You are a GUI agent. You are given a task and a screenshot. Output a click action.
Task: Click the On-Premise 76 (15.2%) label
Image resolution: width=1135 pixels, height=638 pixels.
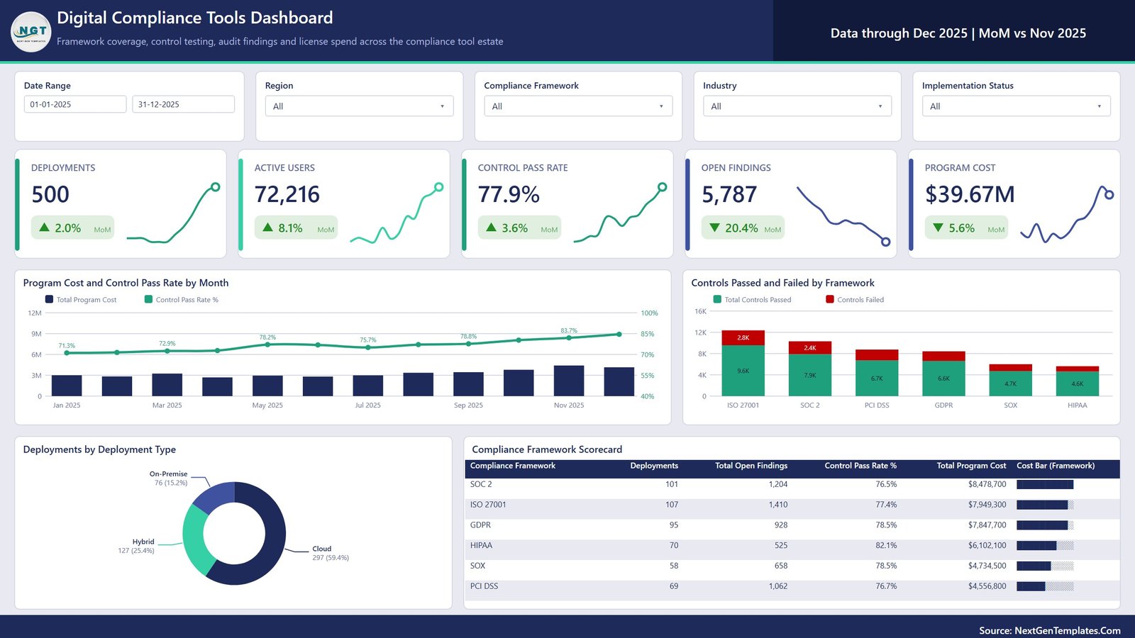[169, 478]
